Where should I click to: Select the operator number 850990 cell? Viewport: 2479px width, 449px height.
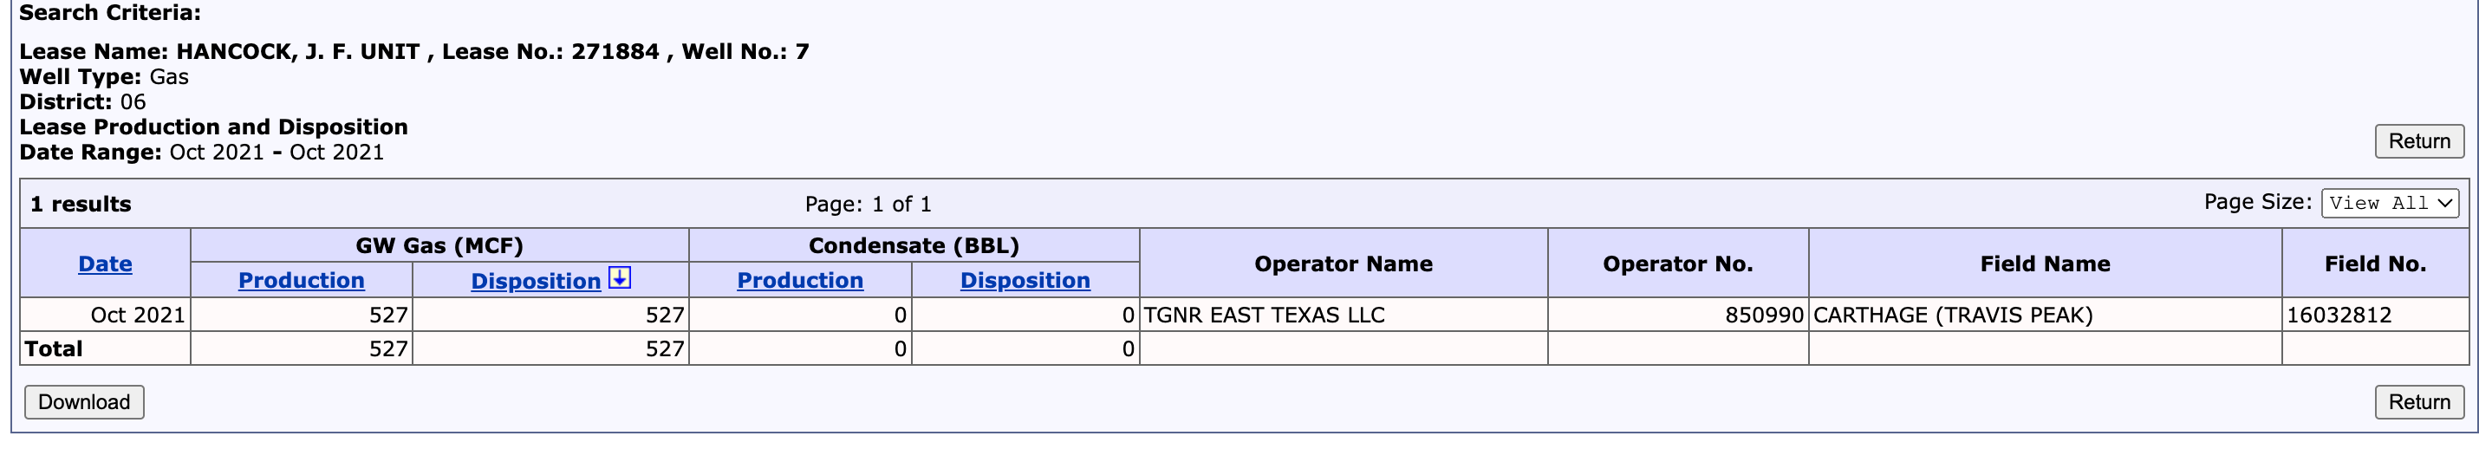pyautogui.click(x=1677, y=315)
